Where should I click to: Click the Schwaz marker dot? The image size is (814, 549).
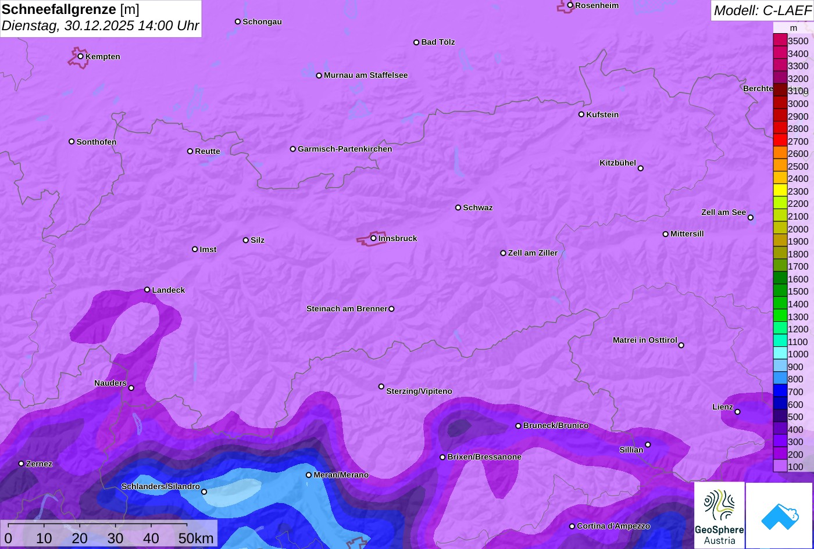(458, 207)
